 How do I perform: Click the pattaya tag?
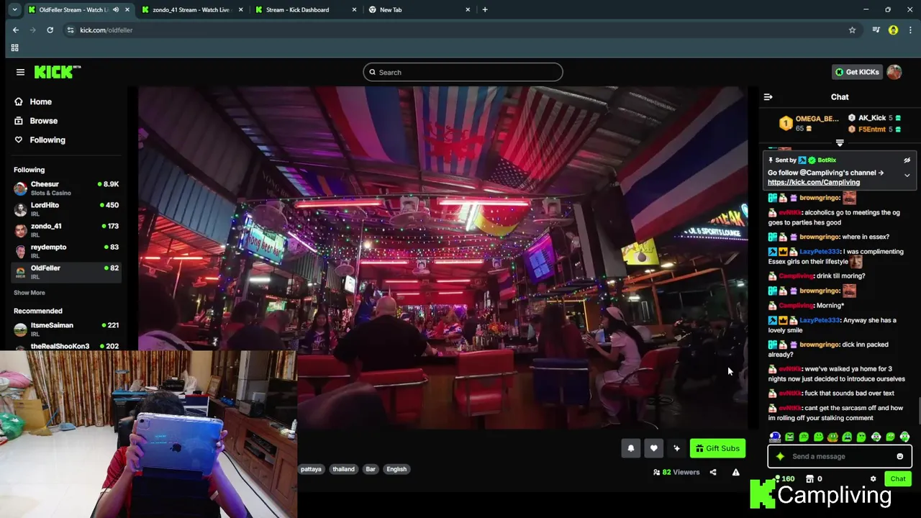point(311,469)
